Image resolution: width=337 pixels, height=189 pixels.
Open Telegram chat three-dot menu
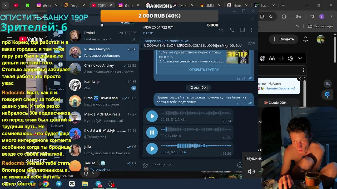(252, 30)
